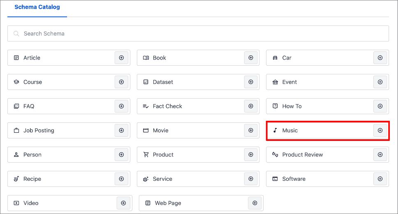Select the Event label text

click(x=289, y=82)
